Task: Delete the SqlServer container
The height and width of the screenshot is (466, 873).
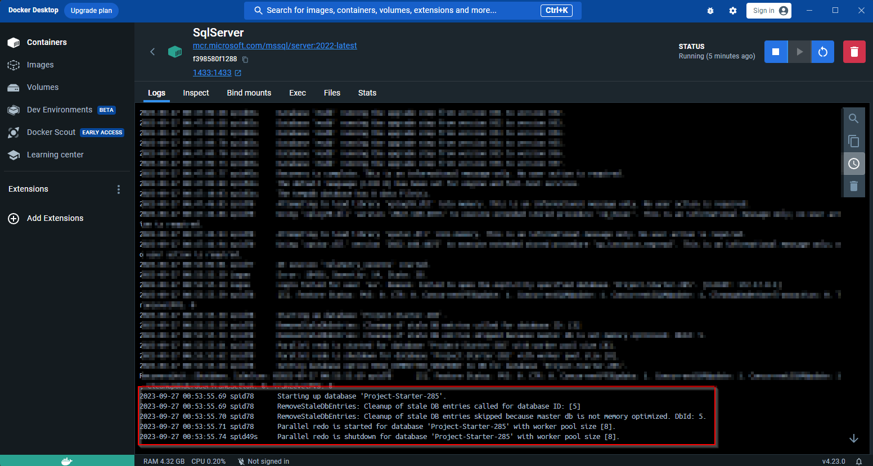Action: 854,52
